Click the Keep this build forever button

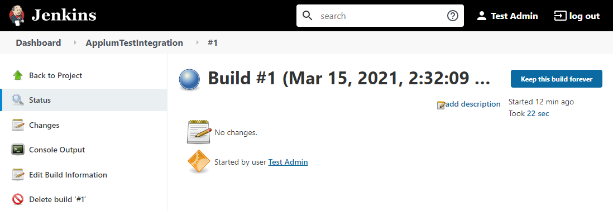(556, 79)
